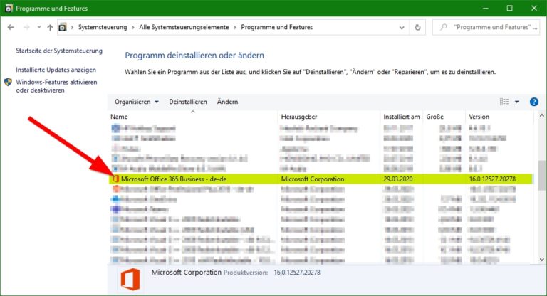Expand the address bar history dropdown
The width and height of the screenshot is (547, 296).
[x=402, y=28]
